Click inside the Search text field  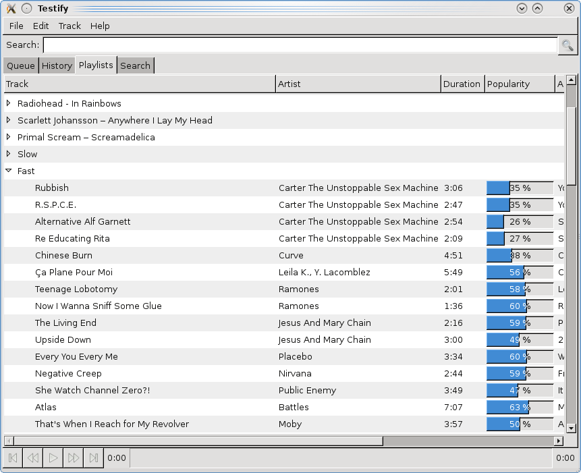[300, 45]
